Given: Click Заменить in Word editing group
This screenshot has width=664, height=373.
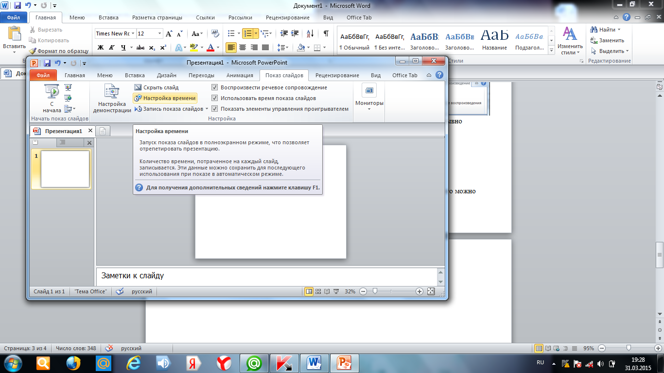Looking at the screenshot, I should [608, 40].
